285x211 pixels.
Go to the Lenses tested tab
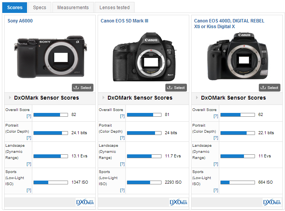(114, 7)
